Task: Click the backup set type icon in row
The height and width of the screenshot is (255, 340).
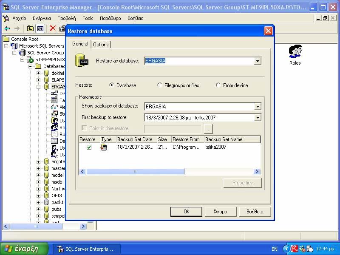Action: 104,147
